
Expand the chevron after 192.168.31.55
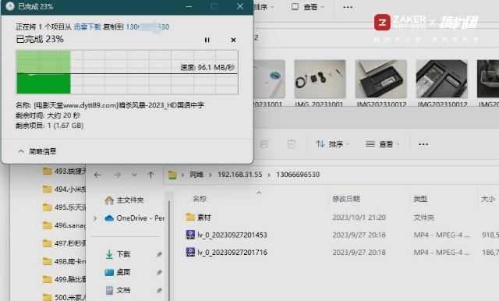[269, 175]
